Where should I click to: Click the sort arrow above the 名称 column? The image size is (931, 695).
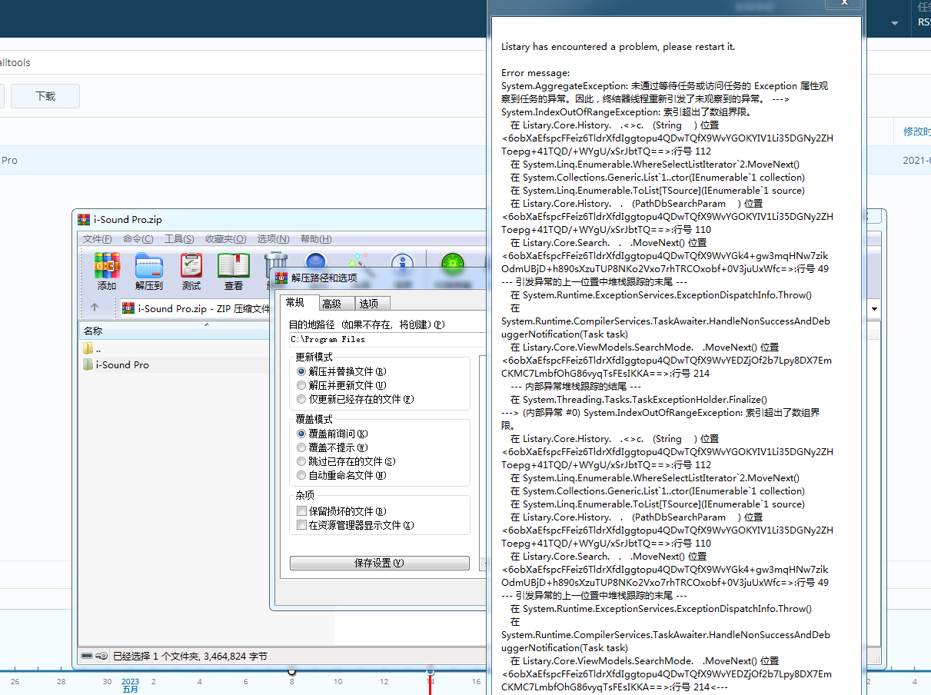(x=206, y=325)
